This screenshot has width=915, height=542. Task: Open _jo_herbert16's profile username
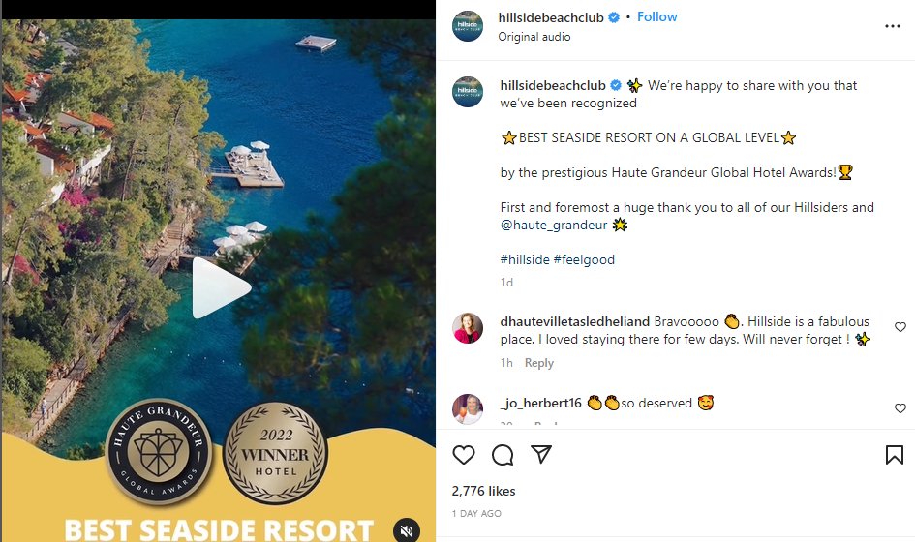coord(541,404)
